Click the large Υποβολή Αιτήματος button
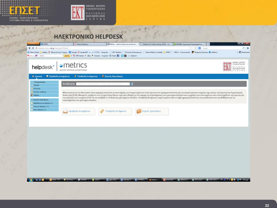The height and width of the screenshot is (208, 277). coord(115,111)
